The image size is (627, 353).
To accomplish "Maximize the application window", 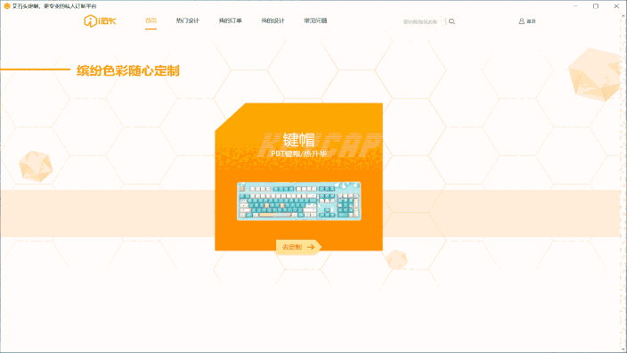I will click(596, 6).
